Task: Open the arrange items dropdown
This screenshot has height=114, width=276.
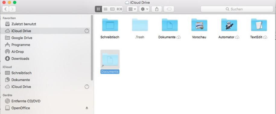Action: pyautogui.click(x=132, y=9)
